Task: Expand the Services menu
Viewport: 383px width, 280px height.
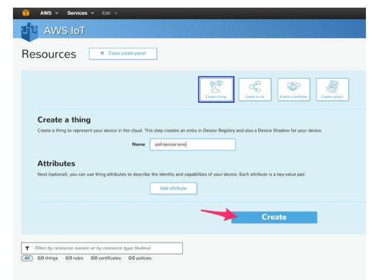Action: [81, 13]
